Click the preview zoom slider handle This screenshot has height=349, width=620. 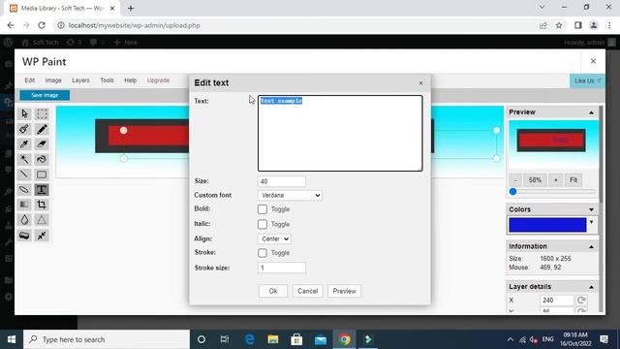(x=512, y=192)
